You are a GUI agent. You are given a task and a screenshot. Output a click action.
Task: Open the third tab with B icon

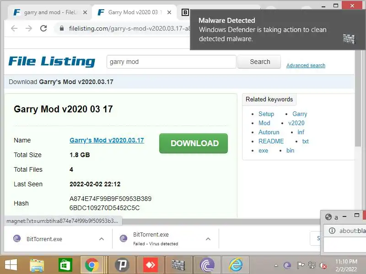tap(185, 12)
